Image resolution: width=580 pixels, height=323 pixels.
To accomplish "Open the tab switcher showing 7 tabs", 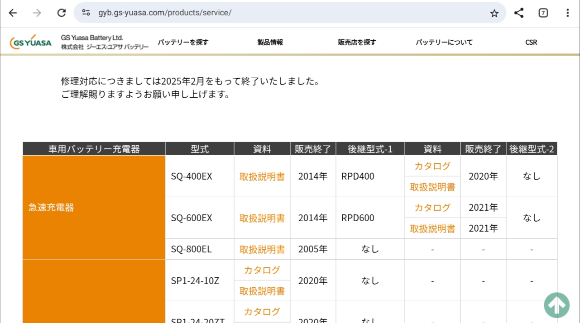I will point(543,13).
